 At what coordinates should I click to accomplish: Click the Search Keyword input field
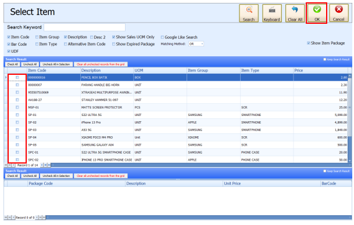[x=85, y=27]
